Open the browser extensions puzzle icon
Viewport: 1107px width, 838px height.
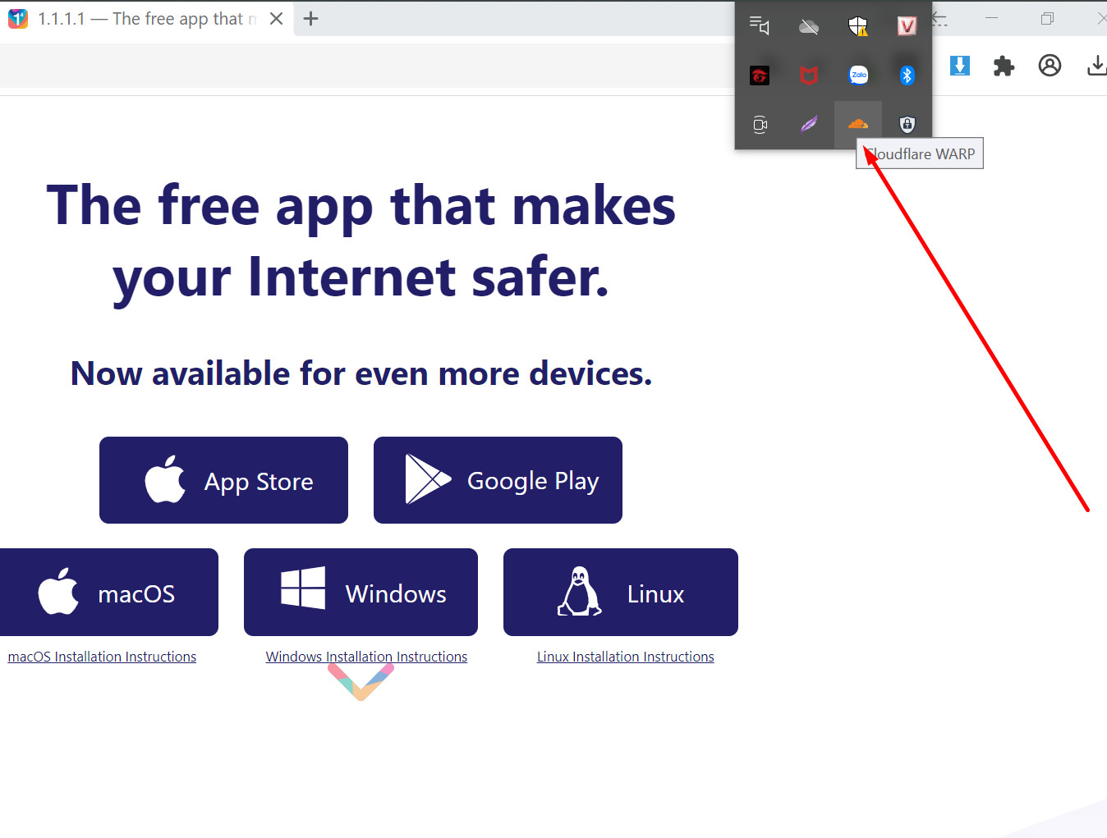pos(1004,66)
